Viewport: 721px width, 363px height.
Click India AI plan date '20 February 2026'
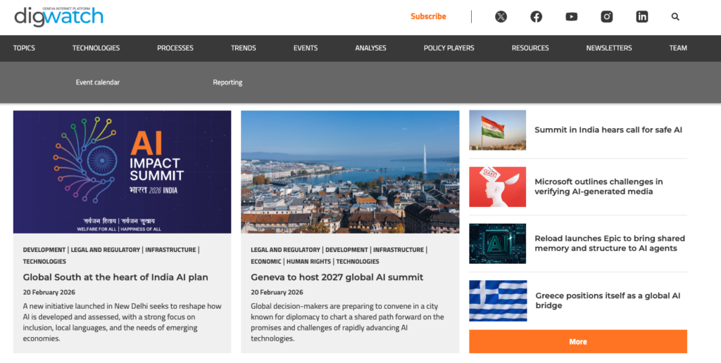pyautogui.click(x=49, y=292)
